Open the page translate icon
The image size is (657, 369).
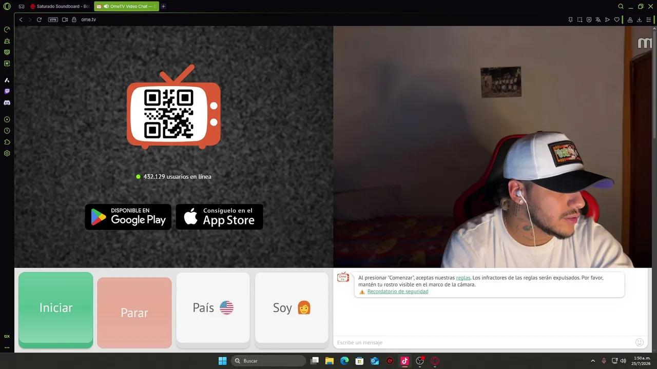[598, 19]
